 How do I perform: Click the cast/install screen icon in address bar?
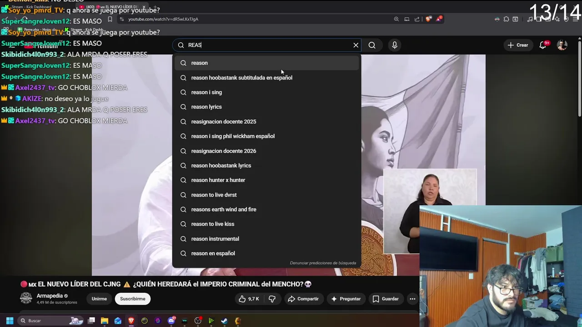pyautogui.click(x=407, y=19)
